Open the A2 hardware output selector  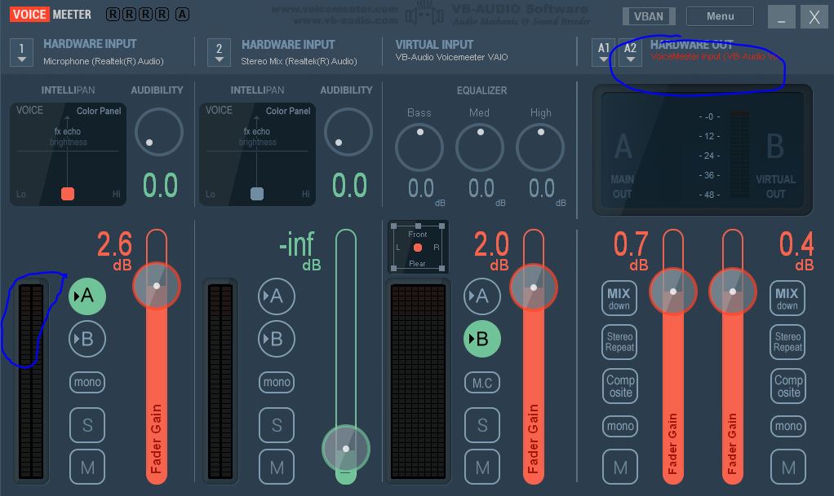(630, 53)
